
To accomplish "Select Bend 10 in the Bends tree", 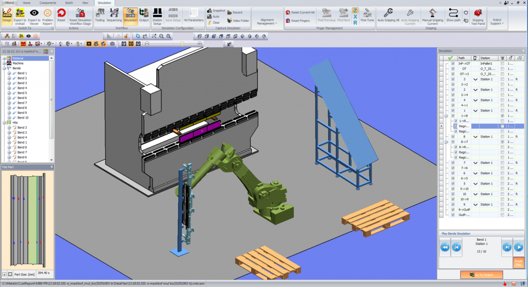I will tap(23, 118).
